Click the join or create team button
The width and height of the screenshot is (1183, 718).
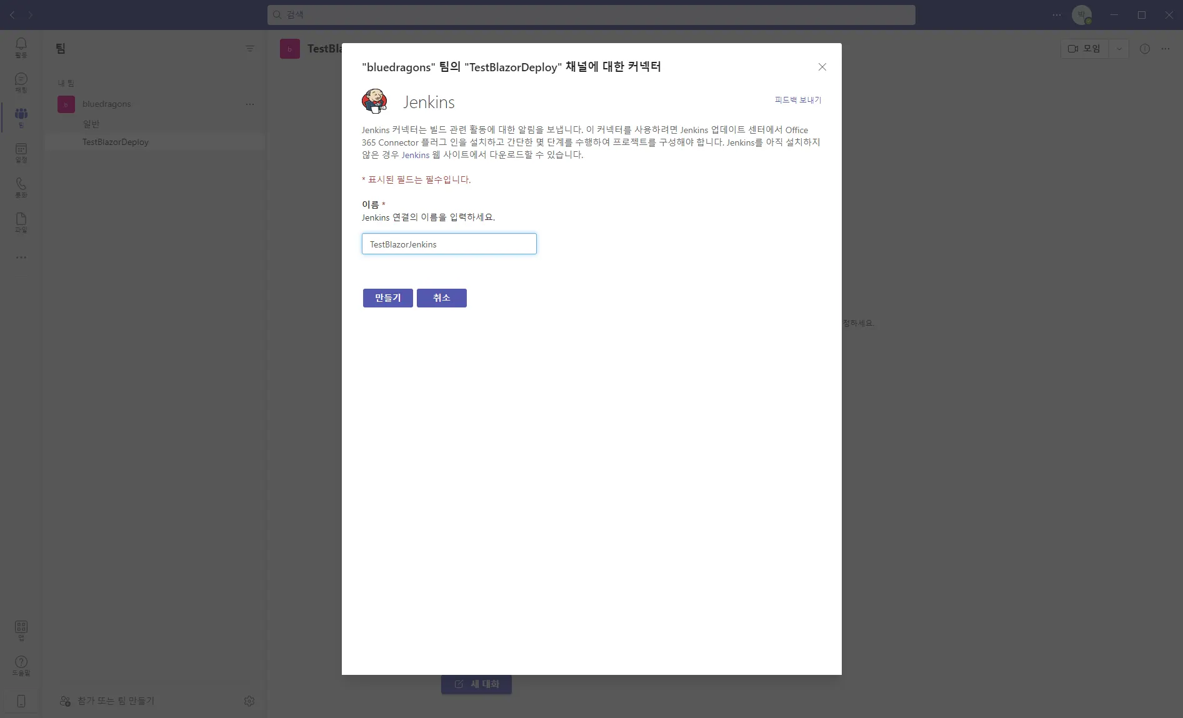[107, 701]
